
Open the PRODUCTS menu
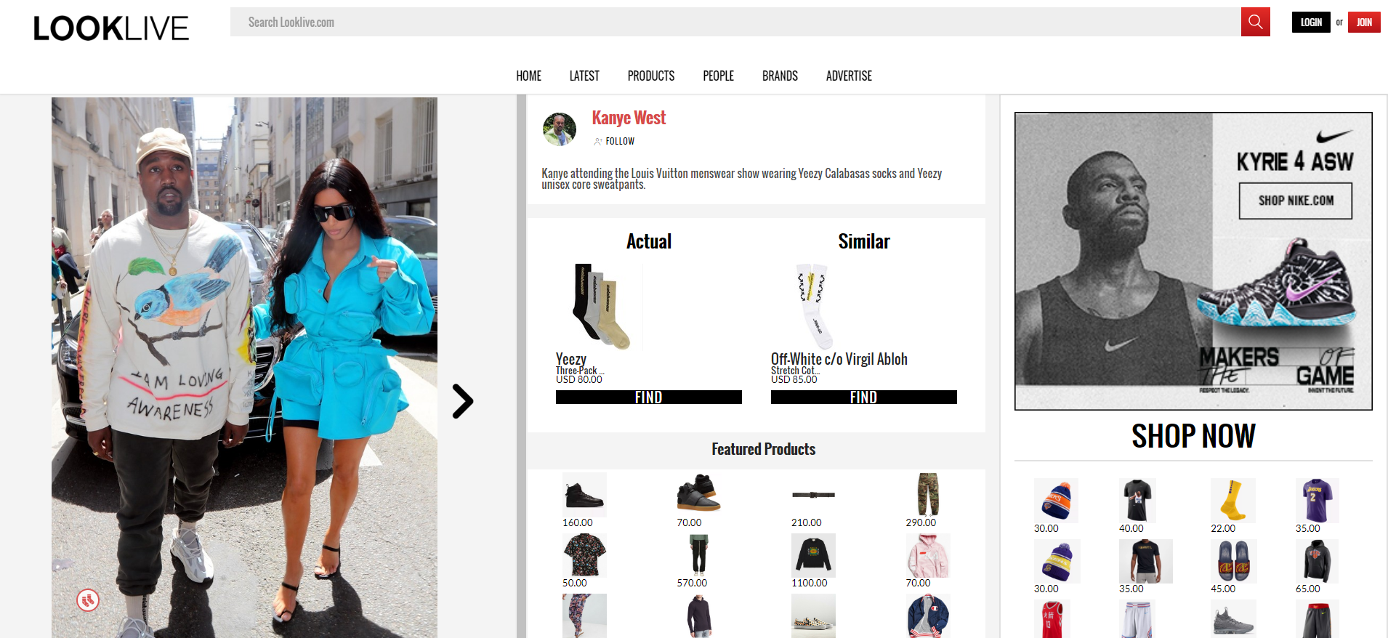651,76
